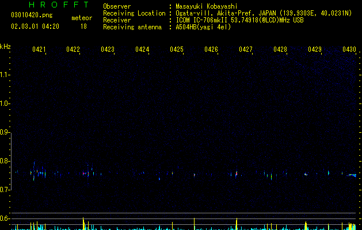
Task: Click the A504HB(yagi 4el) antenna text
Action: 203,27
